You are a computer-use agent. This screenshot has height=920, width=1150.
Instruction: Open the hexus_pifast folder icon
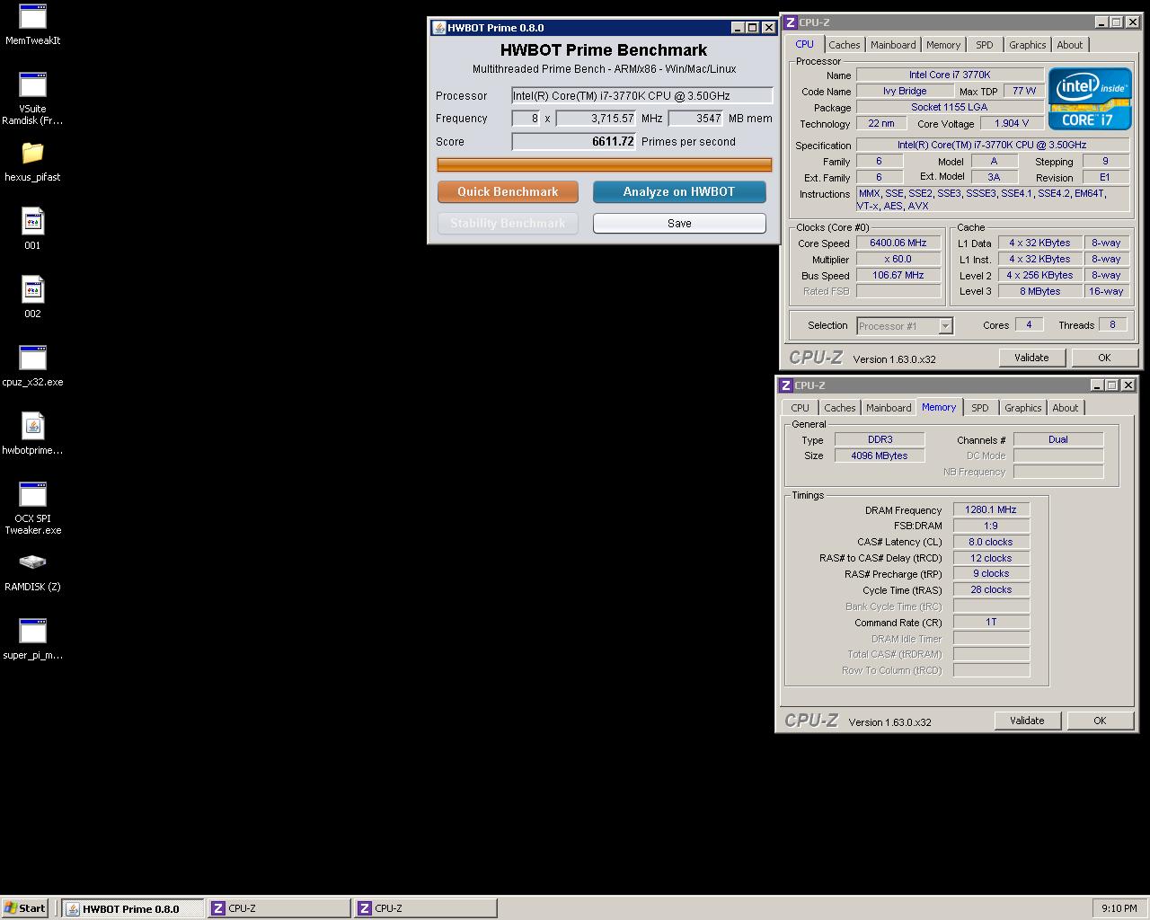32,162
